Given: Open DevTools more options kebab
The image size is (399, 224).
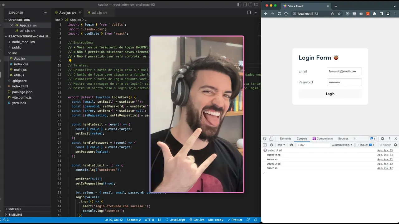Looking at the screenshot, I should 389,139.
